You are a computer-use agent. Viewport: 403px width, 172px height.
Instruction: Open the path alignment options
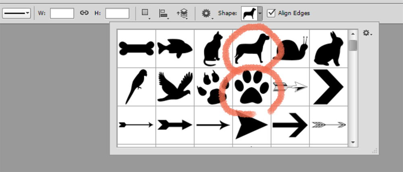pyautogui.click(x=164, y=13)
